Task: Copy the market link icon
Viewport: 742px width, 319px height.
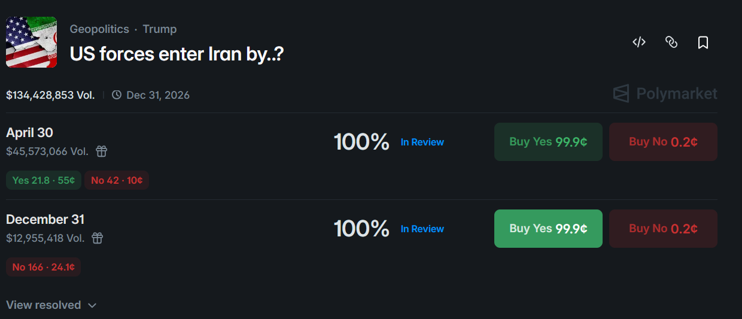Action: tap(671, 42)
